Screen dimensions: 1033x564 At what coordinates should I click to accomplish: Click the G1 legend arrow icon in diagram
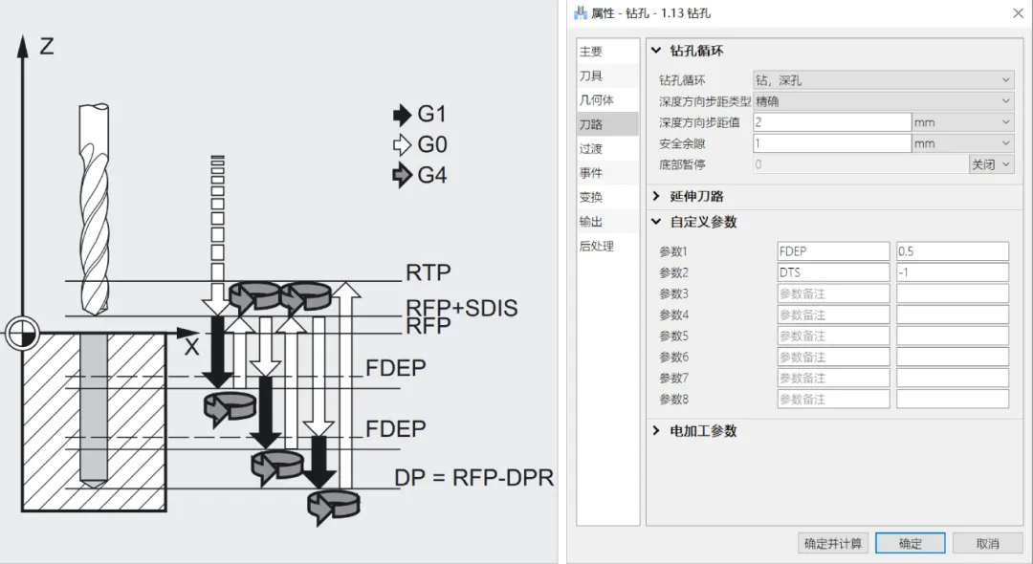pyautogui.click(x=402, y=115)
